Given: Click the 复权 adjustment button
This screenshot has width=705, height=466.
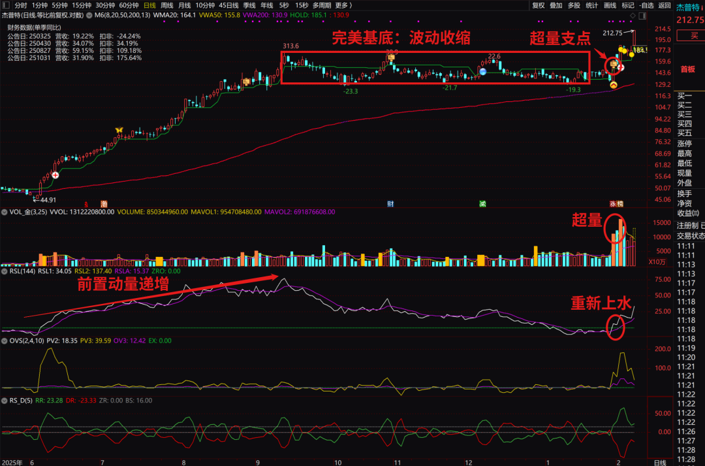Looking at the screenshot, I should (538, 5).
